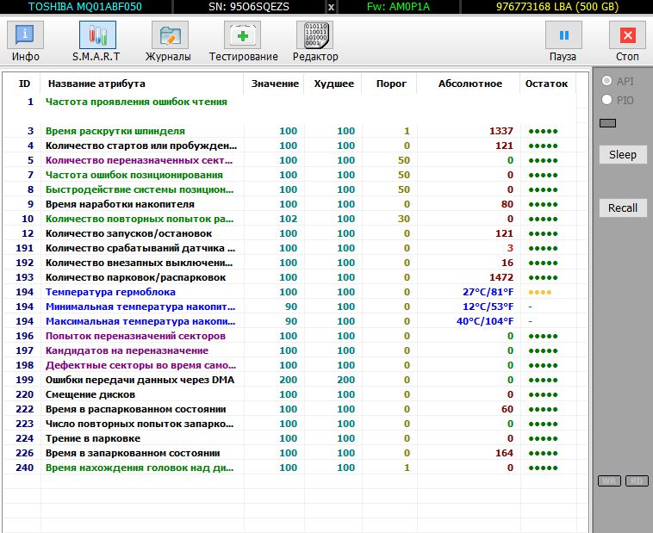The width and height of the screenshot is (653, 533).
Task: Select row Трение в парковке
Action: [x=289, y=438]
